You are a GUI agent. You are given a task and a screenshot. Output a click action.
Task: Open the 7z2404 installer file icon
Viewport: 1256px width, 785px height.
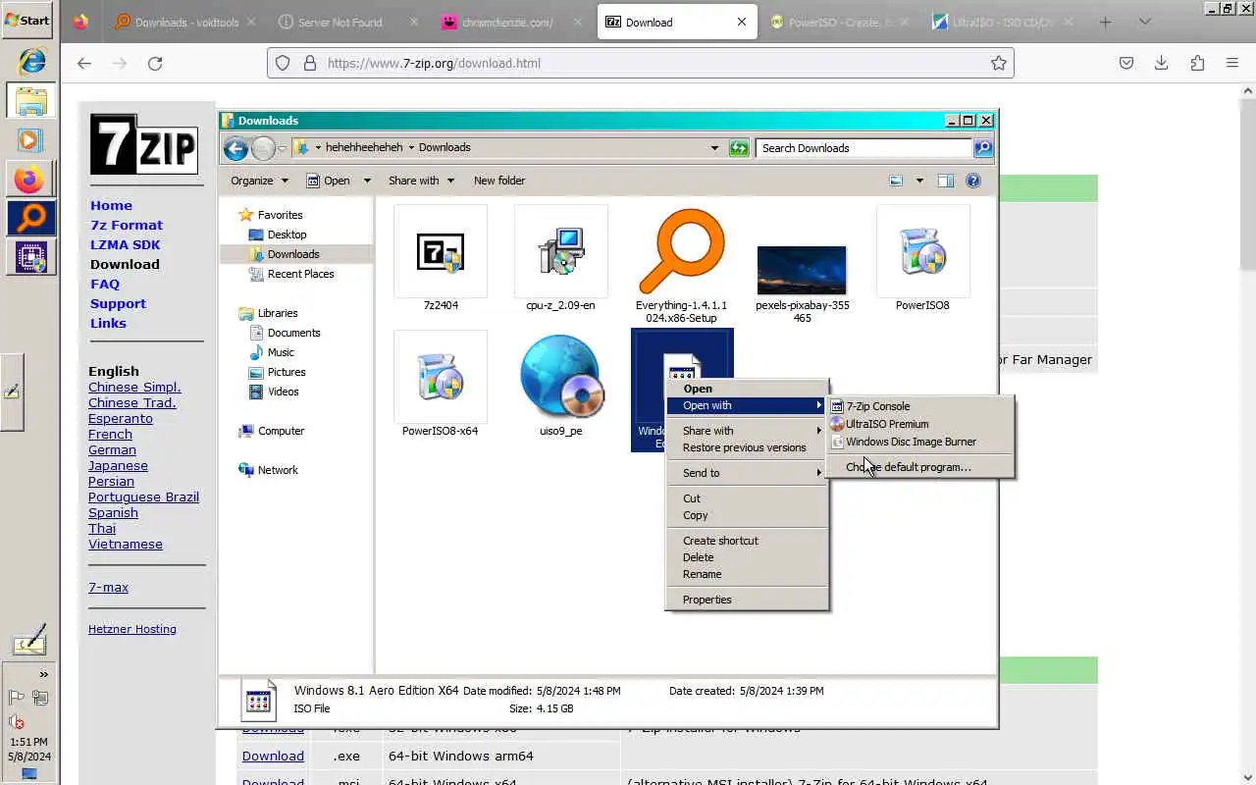(441, 252)
